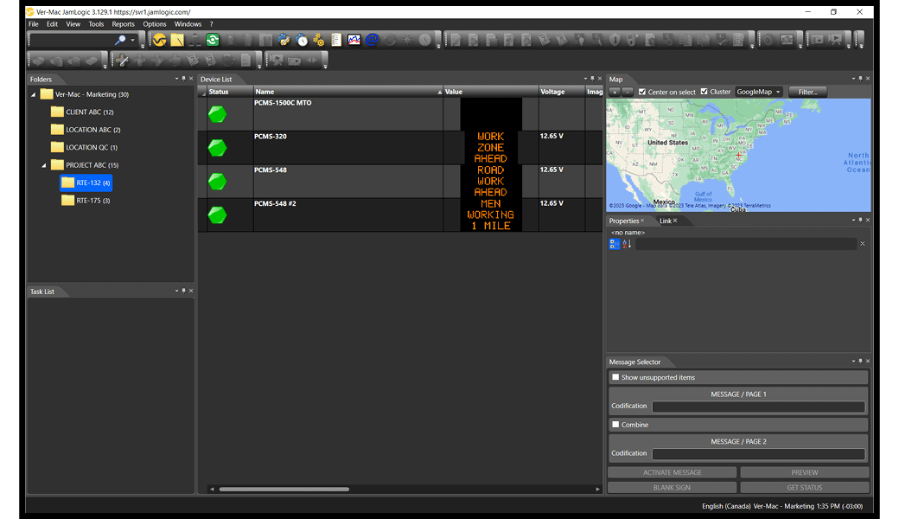Click the Device List horizontal scrollbar
Screen dimensions: 899x519
284,489
